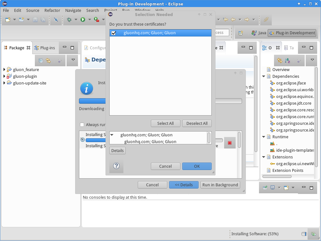Minimize the Package Explorer view
Screen dimensions: 321x241
65,47
